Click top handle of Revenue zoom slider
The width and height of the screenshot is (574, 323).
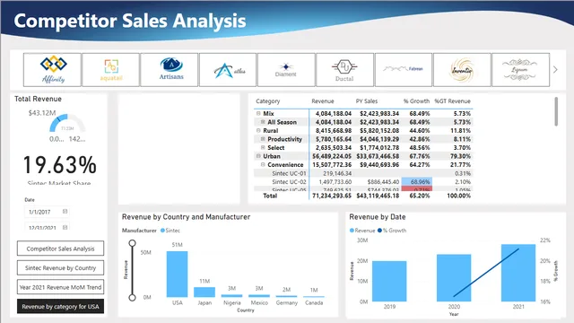[132, 243]
